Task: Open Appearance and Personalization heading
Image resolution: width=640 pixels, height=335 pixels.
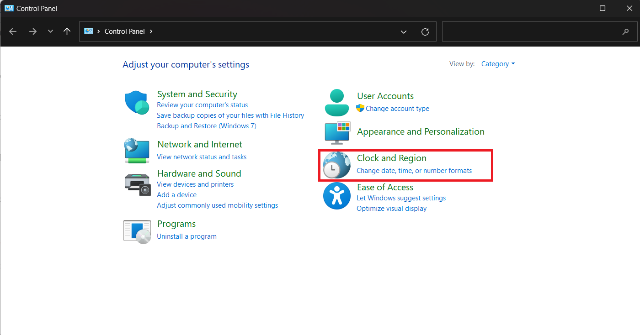Action: [421, 131]
